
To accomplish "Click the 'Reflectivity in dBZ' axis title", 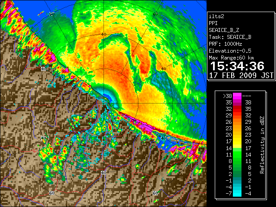I will coord(262,145).
